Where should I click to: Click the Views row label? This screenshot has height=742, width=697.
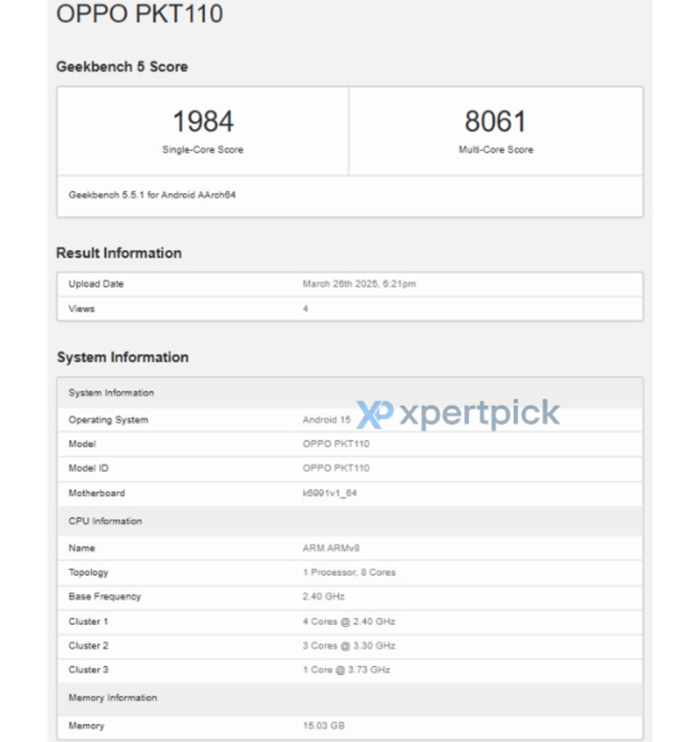(81, 309)
